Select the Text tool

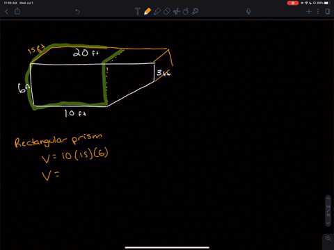pyautogui.click(x=138, y=11)
